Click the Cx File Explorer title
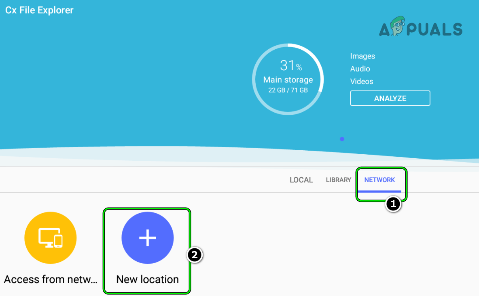The width and height of the screenshot is (479, 296). click(x=39, y=10)
